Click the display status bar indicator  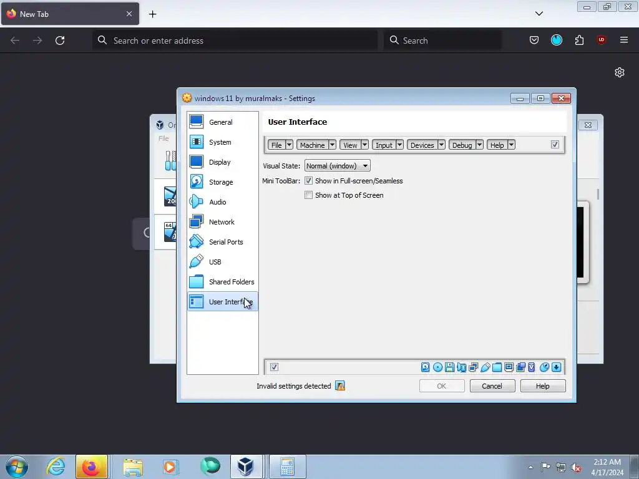(x=509, y=367)
